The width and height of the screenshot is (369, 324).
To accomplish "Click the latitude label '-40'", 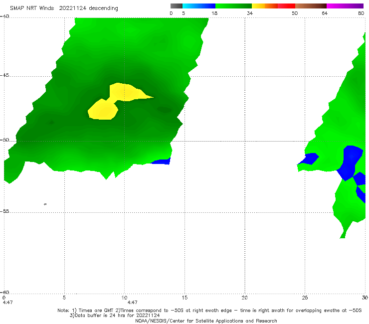I will click(x=4, y=16).
